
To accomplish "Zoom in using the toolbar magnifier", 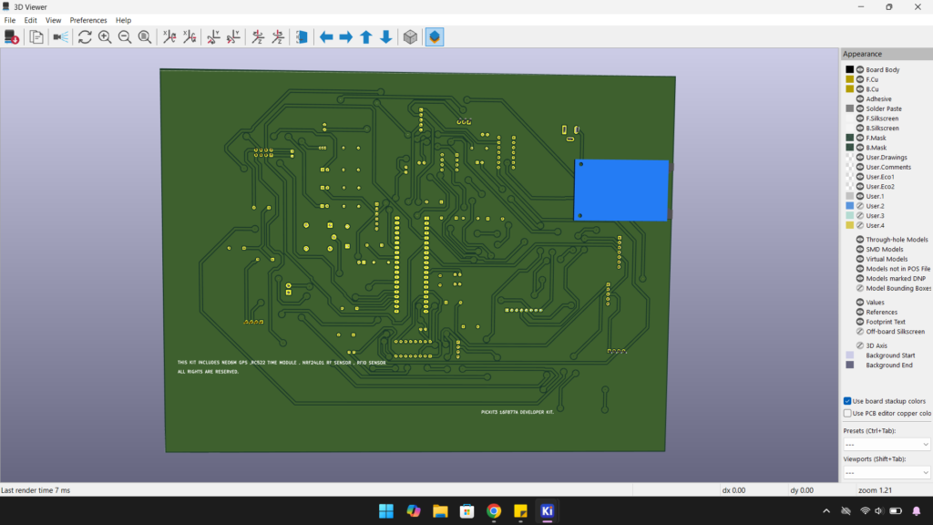I will tap(105, 36).
